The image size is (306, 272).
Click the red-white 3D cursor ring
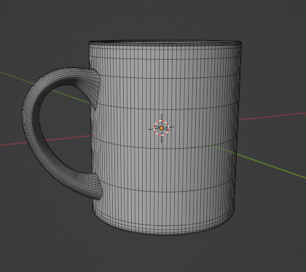point(162,128)
